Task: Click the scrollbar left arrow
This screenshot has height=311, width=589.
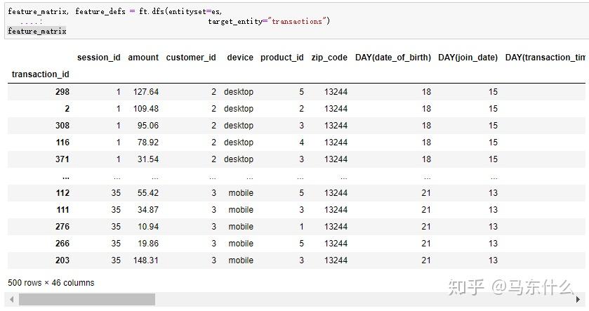Action: coord(12,300)
